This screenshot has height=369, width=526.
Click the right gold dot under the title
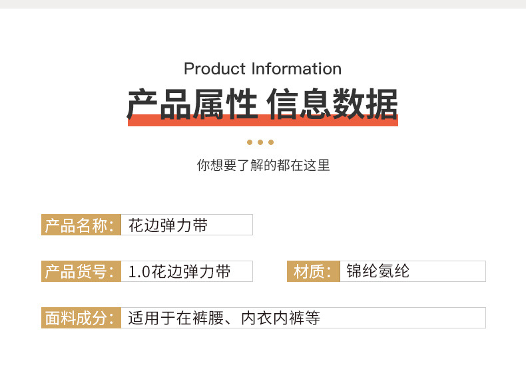271,142
